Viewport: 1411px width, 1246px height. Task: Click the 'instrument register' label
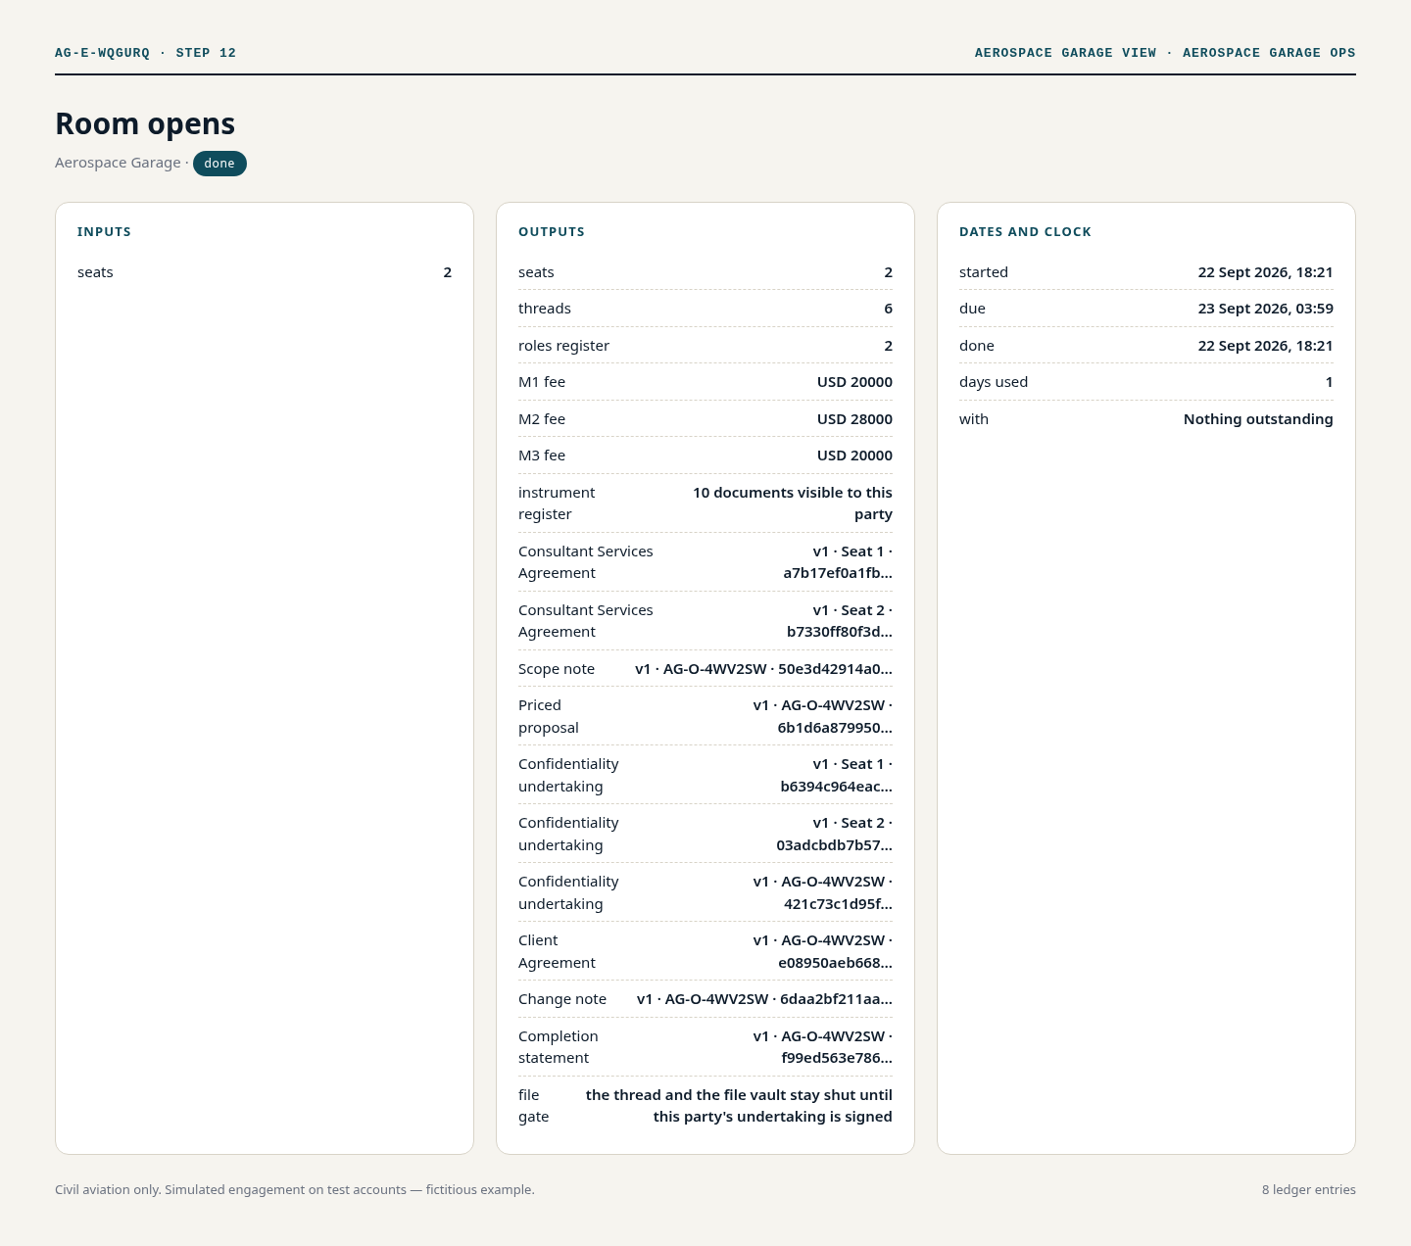[x=557, y=503]
